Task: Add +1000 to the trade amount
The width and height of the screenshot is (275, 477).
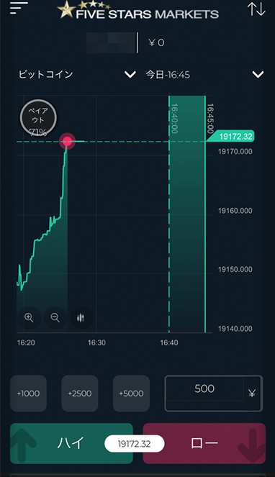Action: [x=28, y=394]
